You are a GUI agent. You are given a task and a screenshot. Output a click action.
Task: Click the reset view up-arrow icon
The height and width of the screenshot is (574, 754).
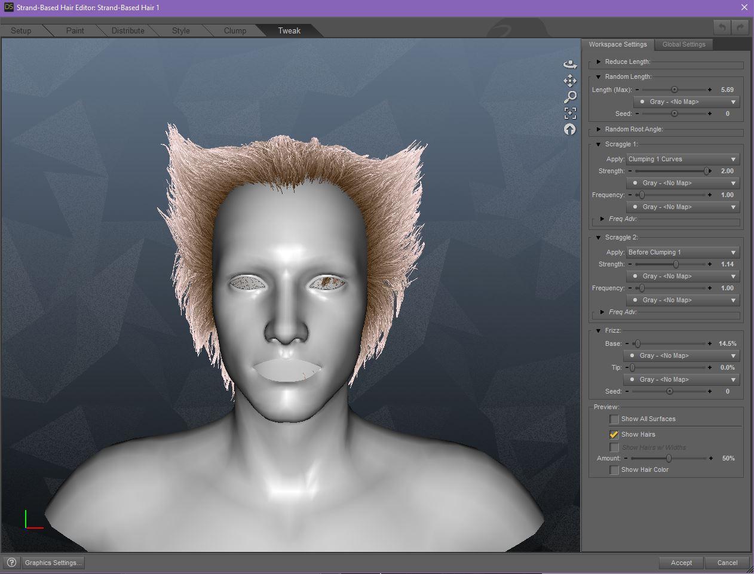coord(570,129)
